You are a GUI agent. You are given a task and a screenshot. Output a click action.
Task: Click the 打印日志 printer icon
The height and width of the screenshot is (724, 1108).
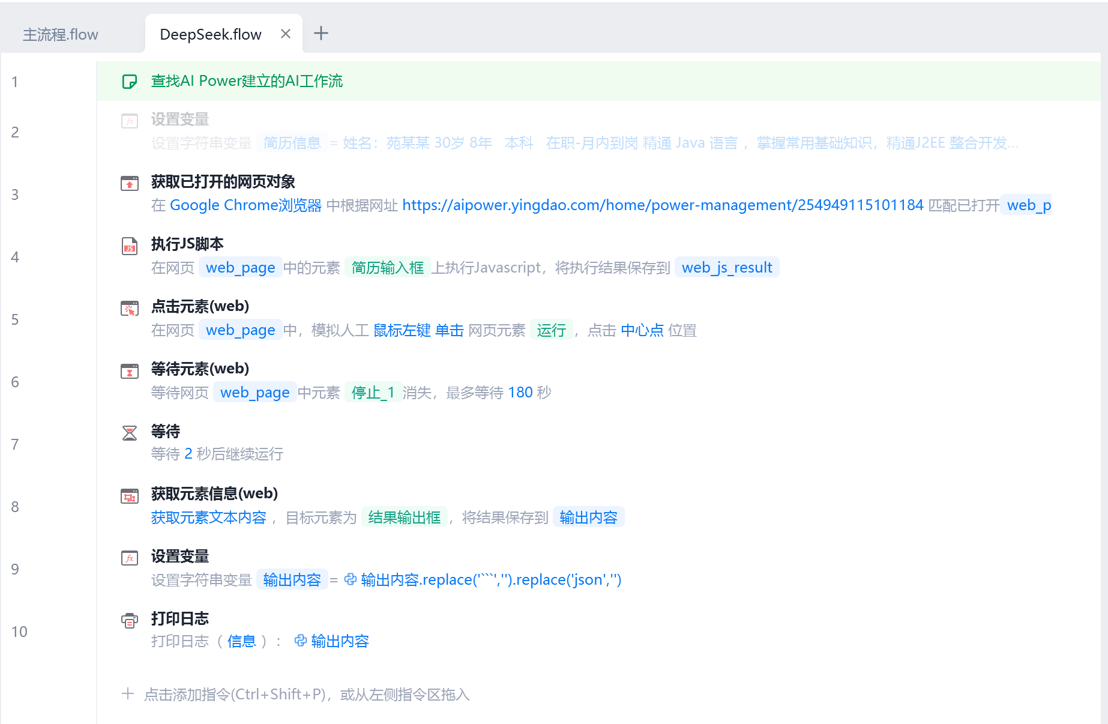point(130,620)
